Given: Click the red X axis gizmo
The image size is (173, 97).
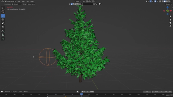Looking at the screenshot, I should click(x=171, y=11).
